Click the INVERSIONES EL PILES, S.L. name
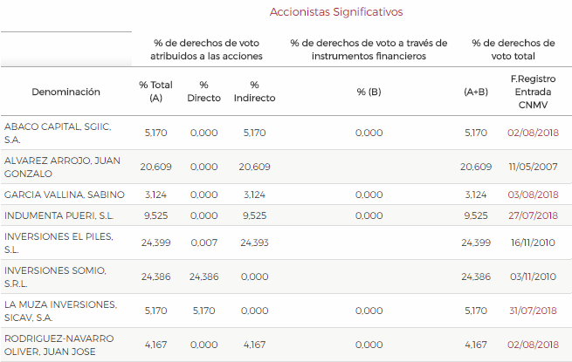The image size is (572, 362). [59, 242]
